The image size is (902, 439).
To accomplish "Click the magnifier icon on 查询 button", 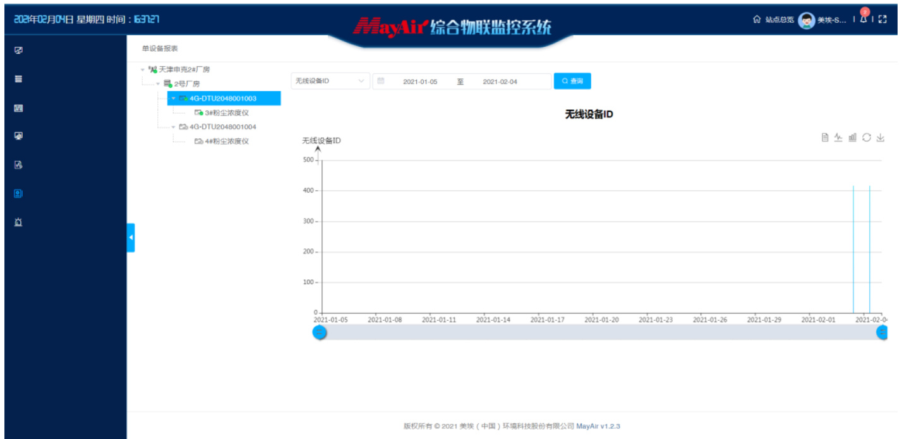I will tap(565, 81).
